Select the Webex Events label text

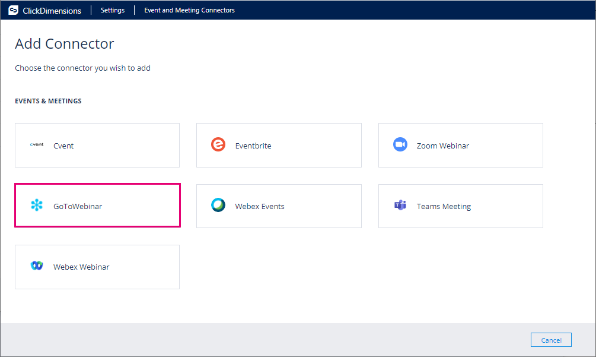pos(260,206)
